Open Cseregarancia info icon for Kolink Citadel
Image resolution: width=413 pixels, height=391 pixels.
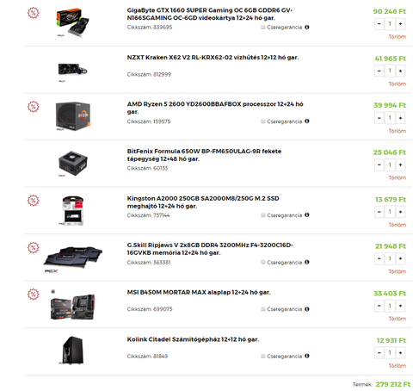pos(307,356)
